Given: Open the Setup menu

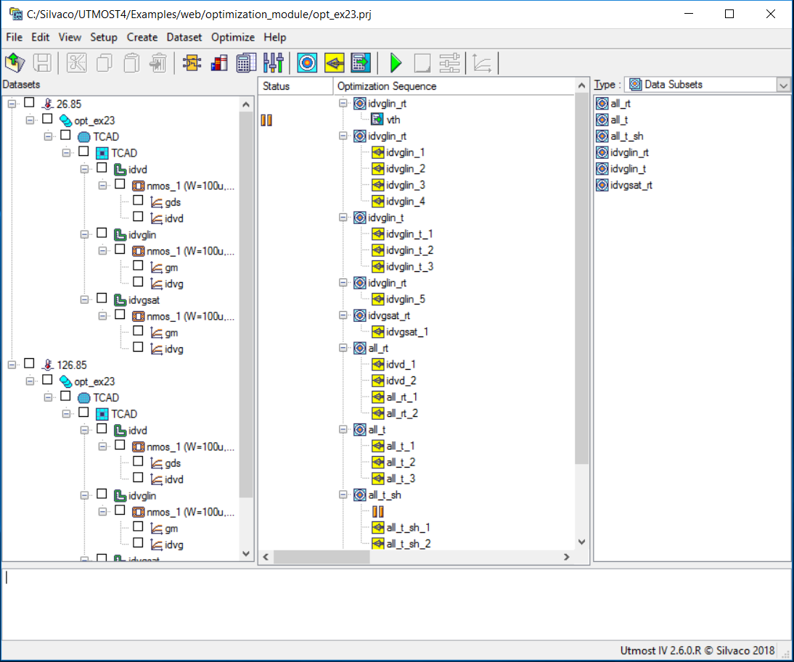Looking at the screenshot, I should tap(104, 37).
